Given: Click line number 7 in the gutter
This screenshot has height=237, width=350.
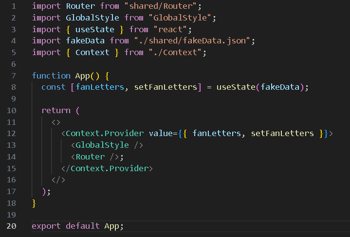Looking at the screenshot, I should (x=14, y=76).
